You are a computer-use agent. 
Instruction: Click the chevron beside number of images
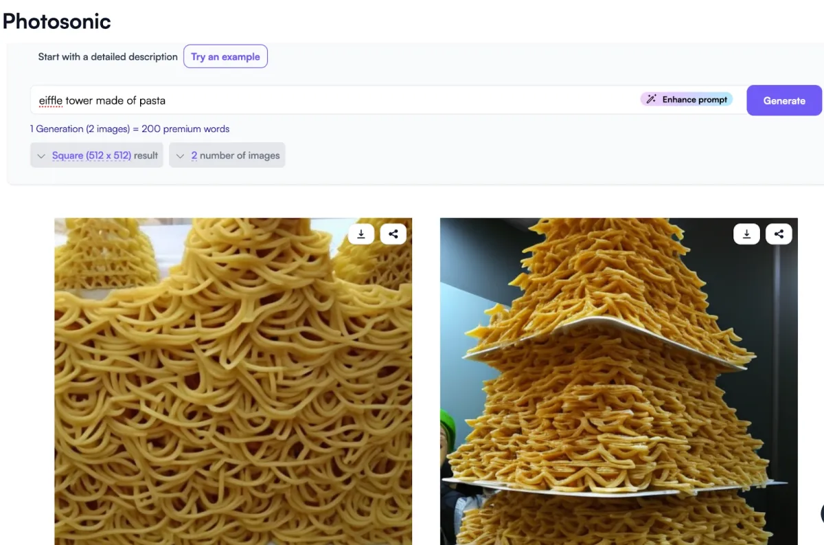(180, 156)
